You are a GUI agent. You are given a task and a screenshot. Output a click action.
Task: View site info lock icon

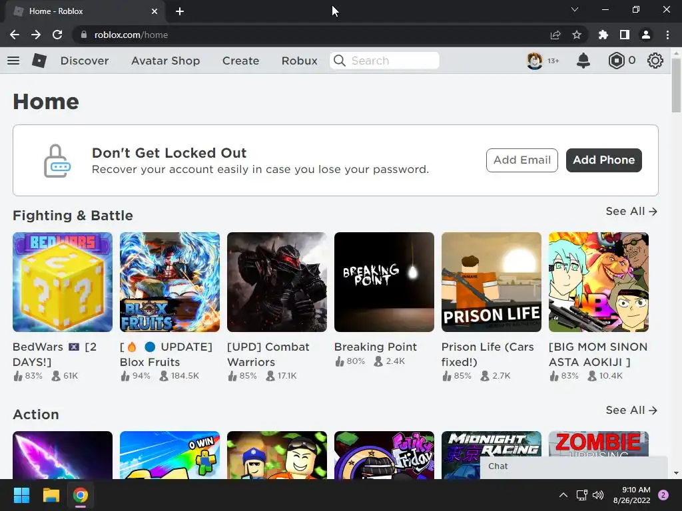83,35
